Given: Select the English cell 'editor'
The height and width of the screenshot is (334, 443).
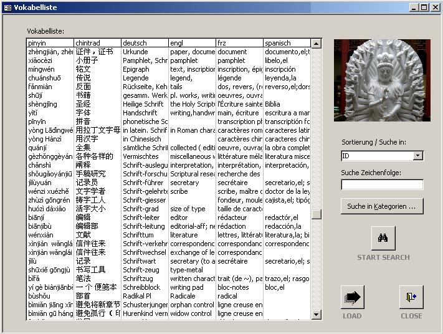Looking at the screenshot, I should [192, 217].
